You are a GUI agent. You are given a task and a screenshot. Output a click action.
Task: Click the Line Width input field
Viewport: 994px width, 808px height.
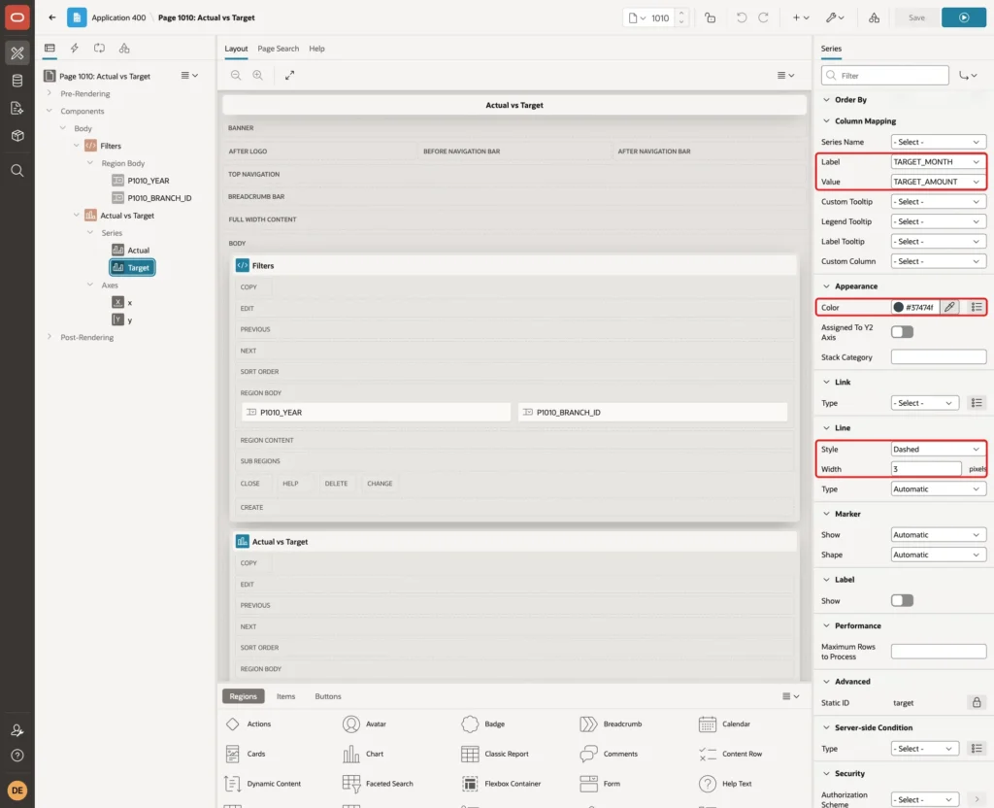pos(925,469)
